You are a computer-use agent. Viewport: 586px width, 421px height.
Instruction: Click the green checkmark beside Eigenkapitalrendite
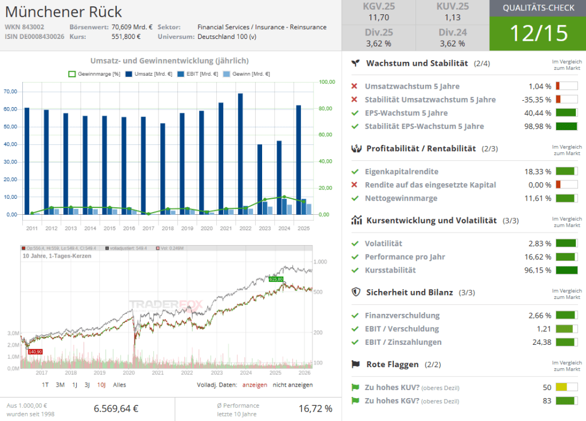355,171
